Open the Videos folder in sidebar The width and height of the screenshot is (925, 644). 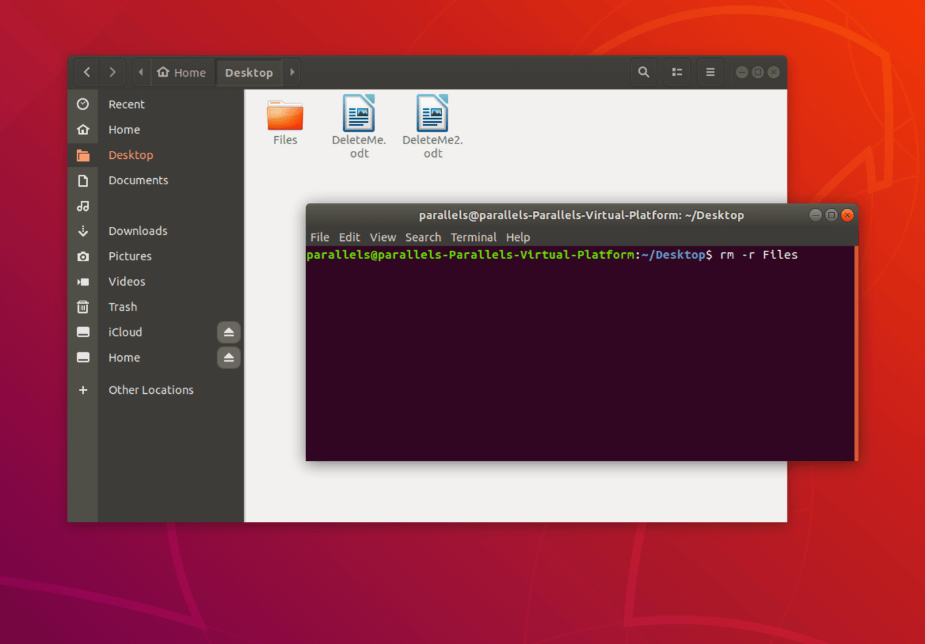[127, 282]
